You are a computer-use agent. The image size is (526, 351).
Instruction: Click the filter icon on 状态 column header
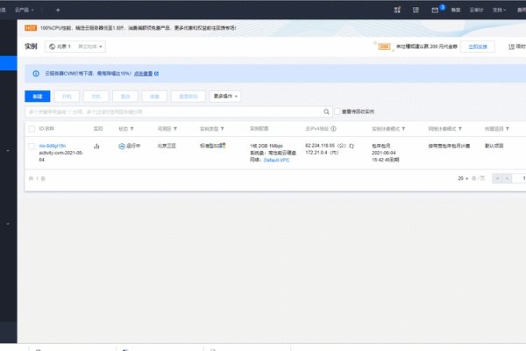tap(131, 129)
